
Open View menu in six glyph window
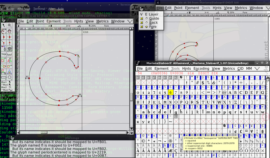point(228,8)
